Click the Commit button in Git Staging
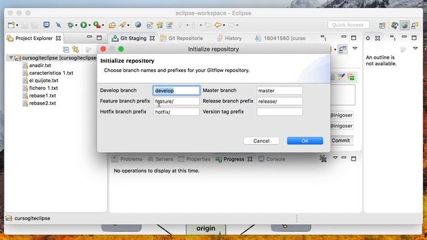Image resolution: width=427 pixels, height=240 pixels. (341, 141)
